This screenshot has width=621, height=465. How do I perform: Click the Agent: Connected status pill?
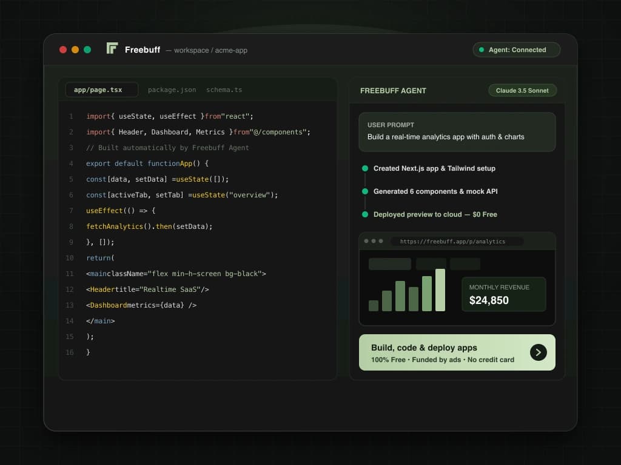517,50
